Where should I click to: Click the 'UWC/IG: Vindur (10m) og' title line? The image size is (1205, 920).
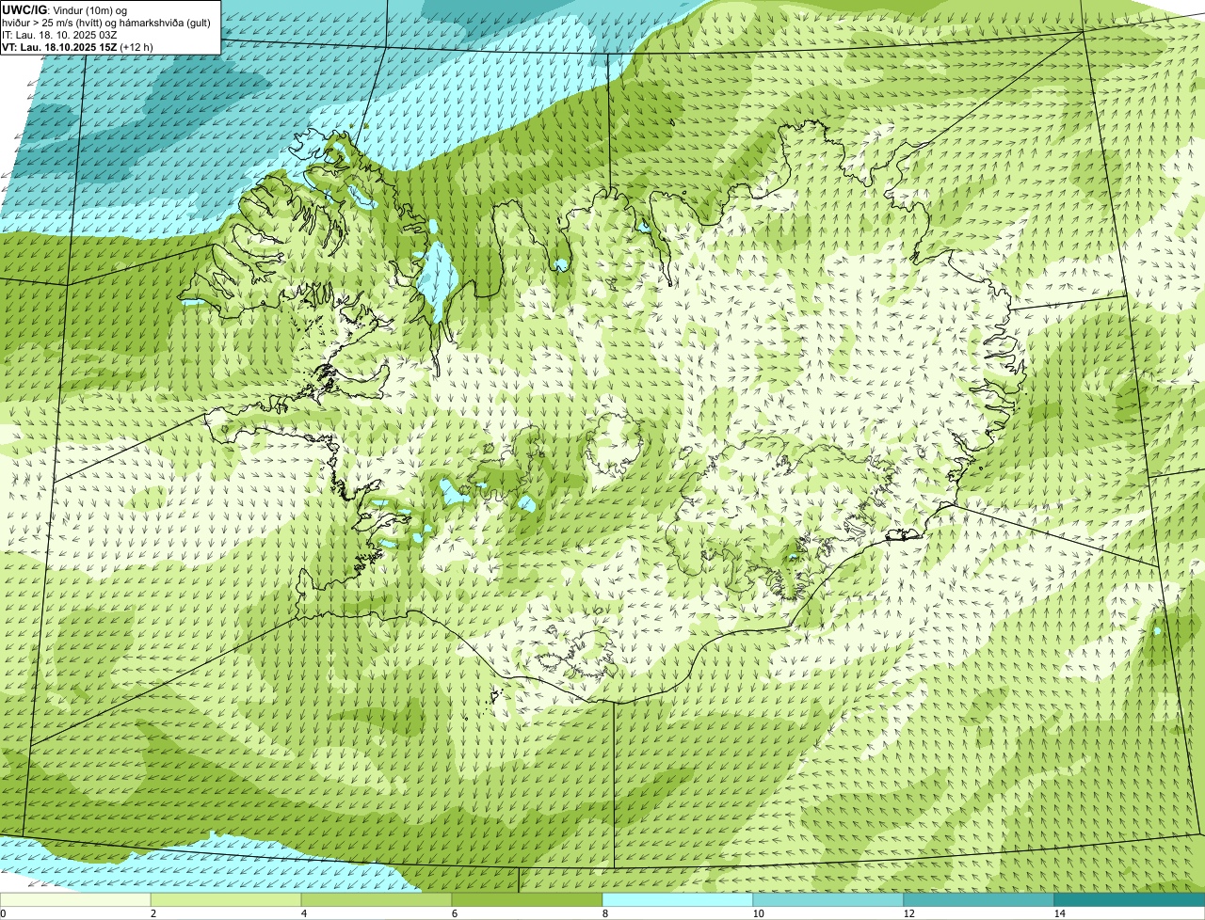(x=64, y=9)
